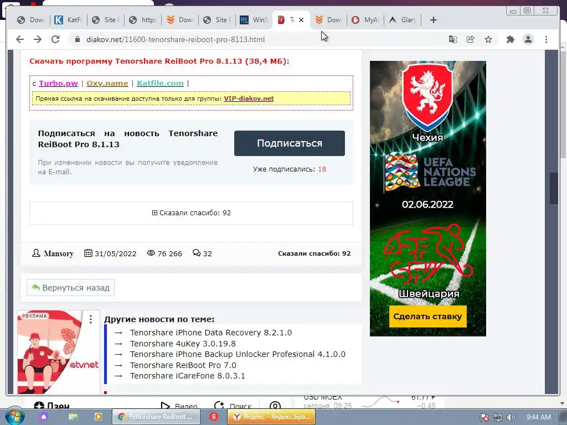Open the Action Center flag tray icon
Image resolution: width=567 pixels, height=425 pixels.
[x=484, y=417]
